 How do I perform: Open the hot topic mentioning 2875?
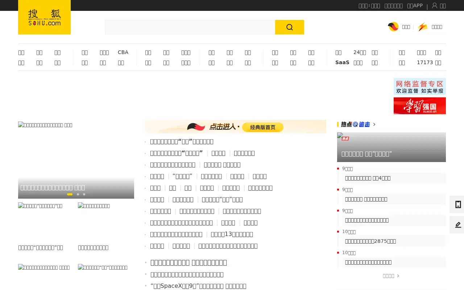[x=370, y=241]
